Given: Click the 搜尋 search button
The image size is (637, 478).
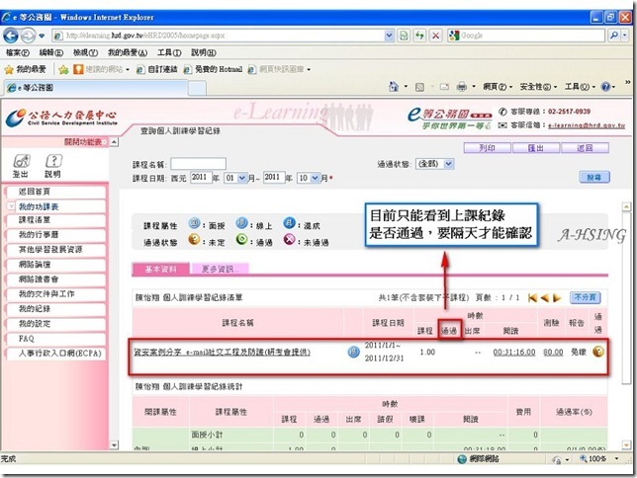Looking at the screenshot, I should click(x=593, y=178).
